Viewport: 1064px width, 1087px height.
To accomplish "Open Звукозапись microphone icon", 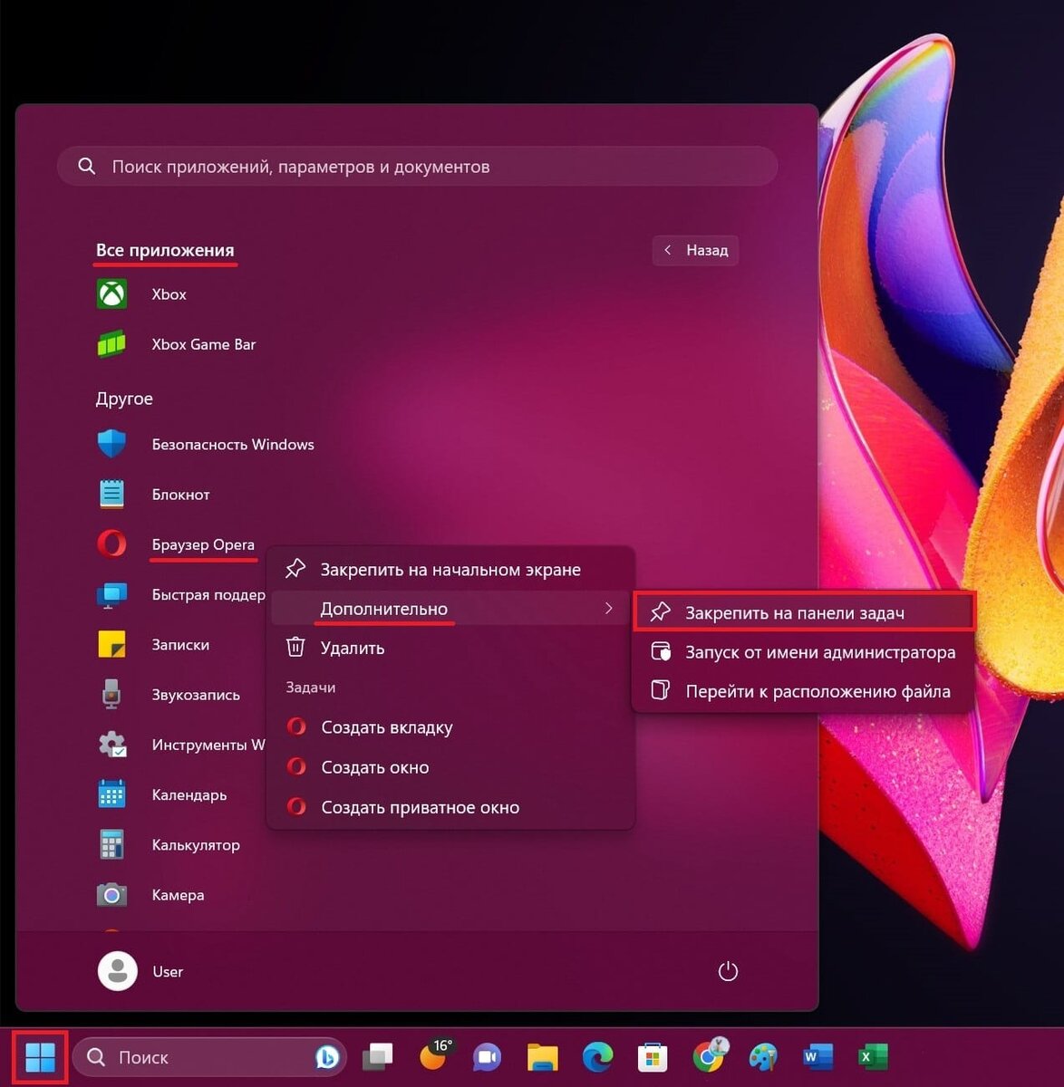I will coord(111,694).
